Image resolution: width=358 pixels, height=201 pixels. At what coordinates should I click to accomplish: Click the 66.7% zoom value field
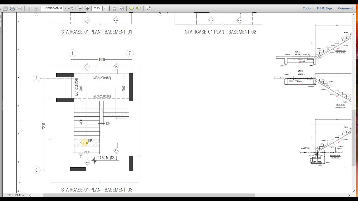pyautogui.click(x=97, y=8)
